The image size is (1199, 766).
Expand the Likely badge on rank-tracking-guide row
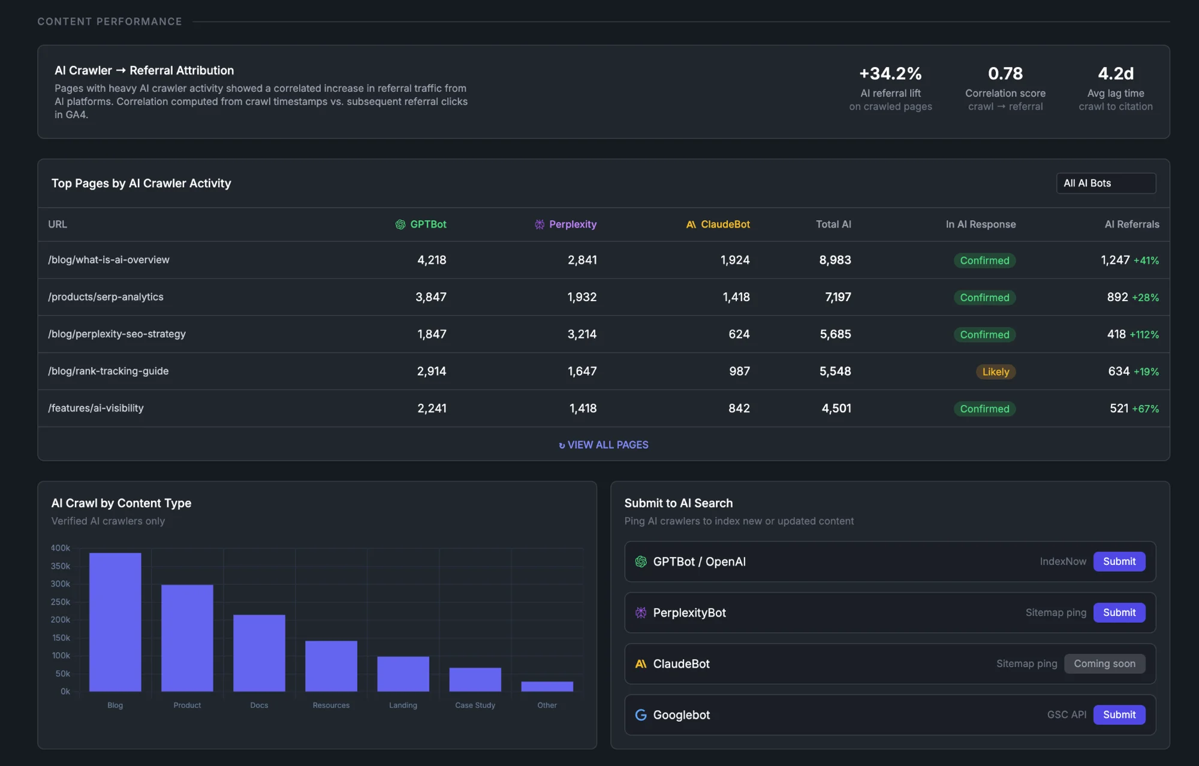tap(995, 371)
